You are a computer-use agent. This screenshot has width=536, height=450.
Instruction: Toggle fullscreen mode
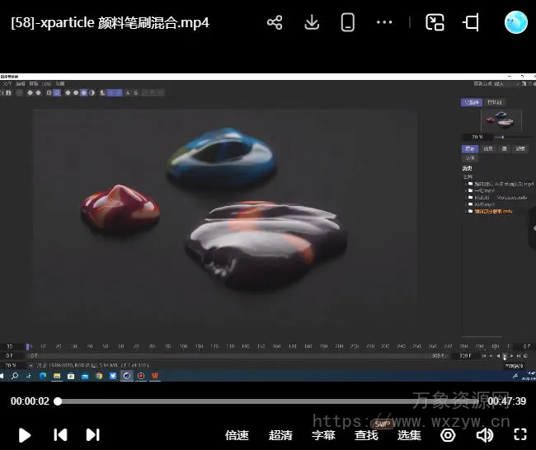(520, 434)
